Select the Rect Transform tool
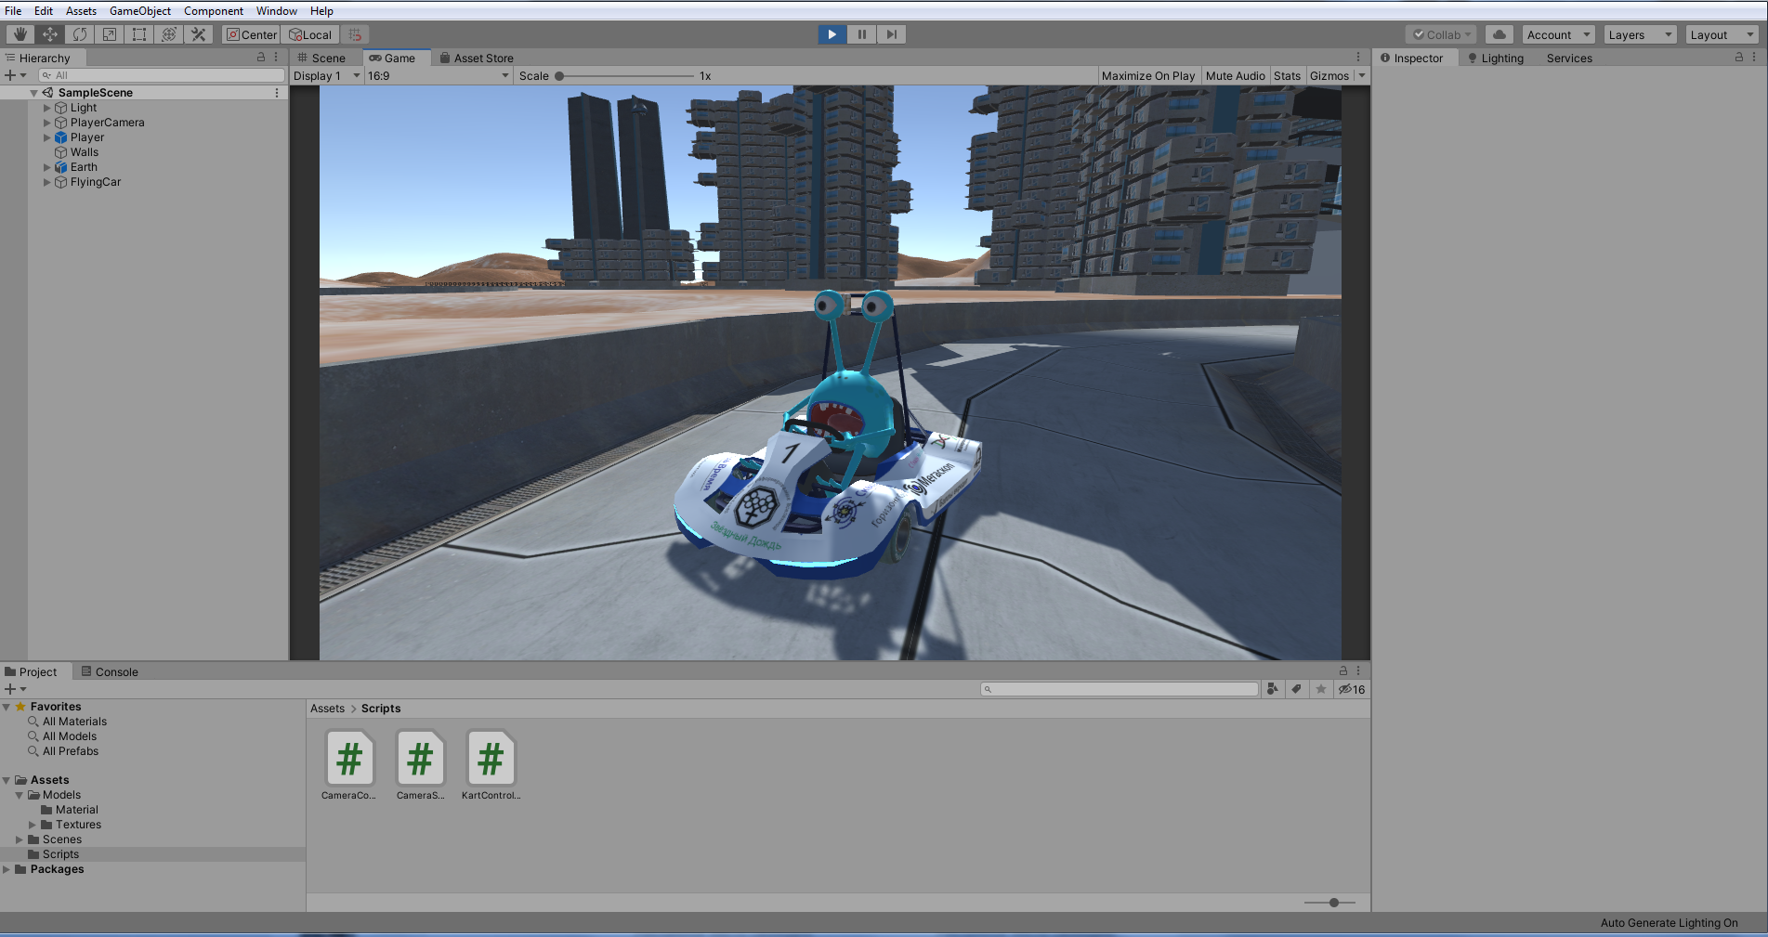 139,34
